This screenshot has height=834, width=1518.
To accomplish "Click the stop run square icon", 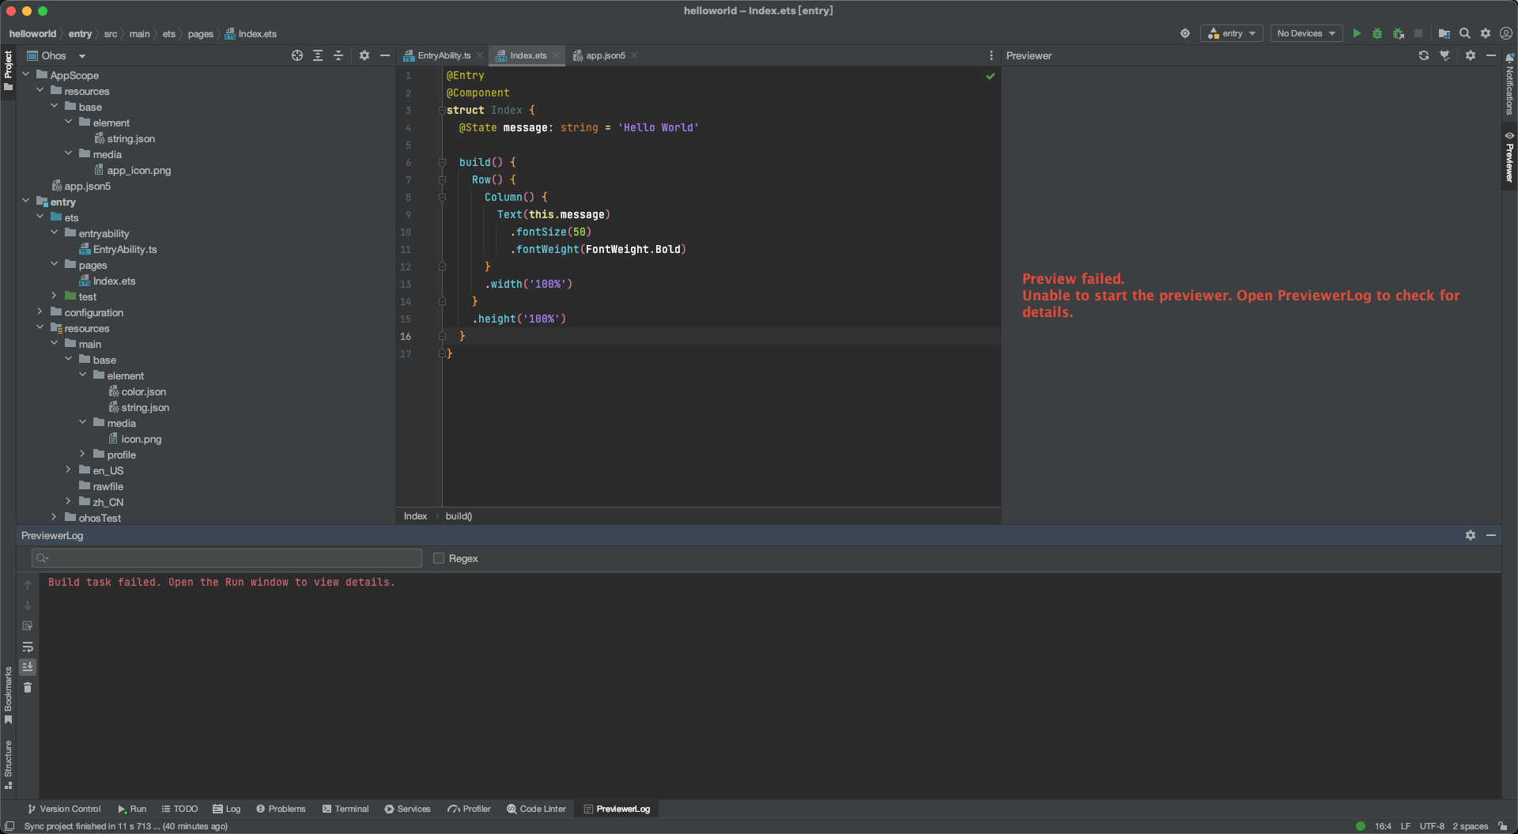I will tap(1418, 33).
